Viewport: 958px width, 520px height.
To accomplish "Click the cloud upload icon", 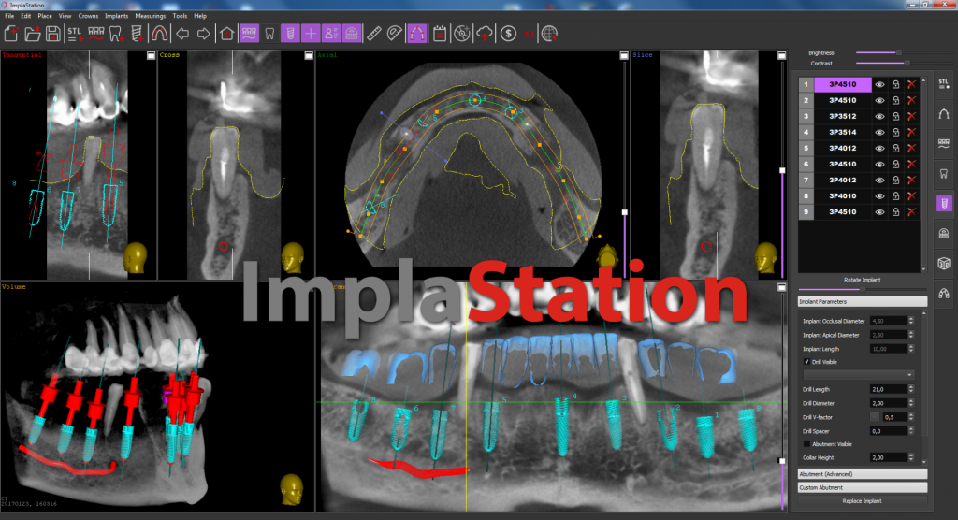I will (485, 34).
